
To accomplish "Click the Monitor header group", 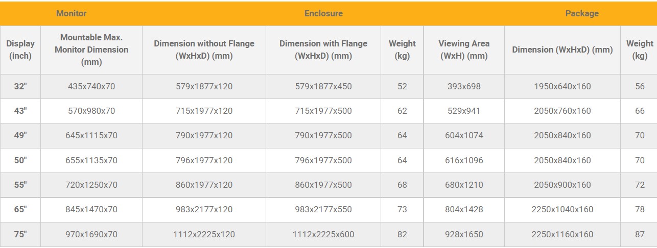I will pos(72,14).
